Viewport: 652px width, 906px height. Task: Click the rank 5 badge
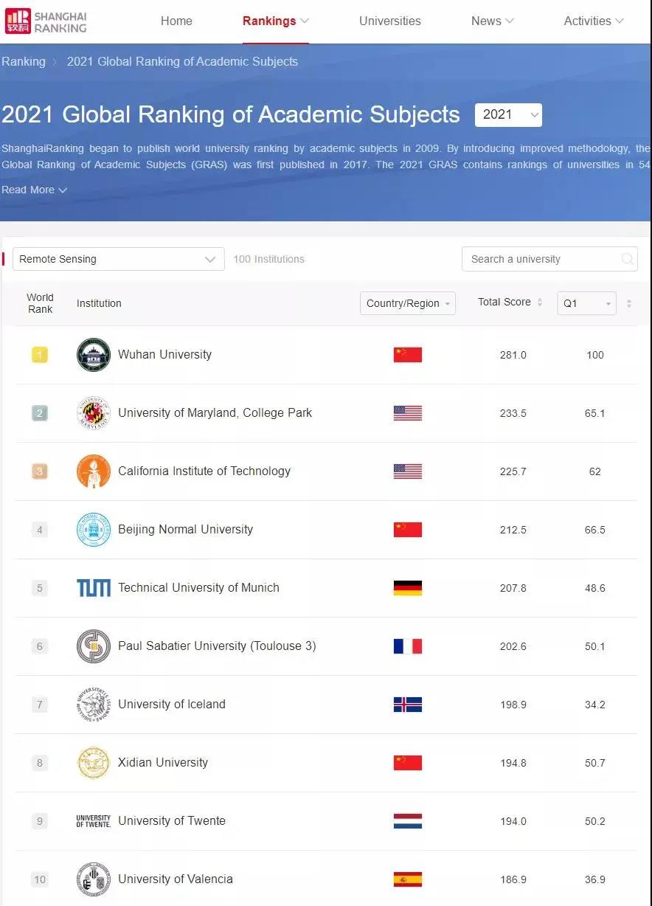[x=40, y=588]
